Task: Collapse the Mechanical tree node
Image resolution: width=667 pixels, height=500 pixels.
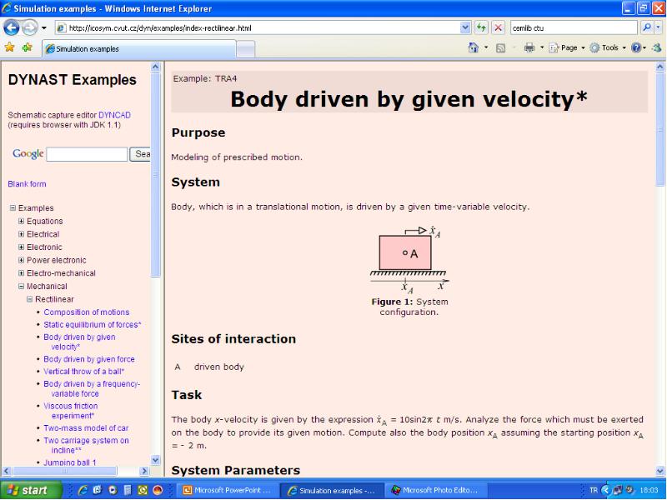Action: click(x=22, y=286)
